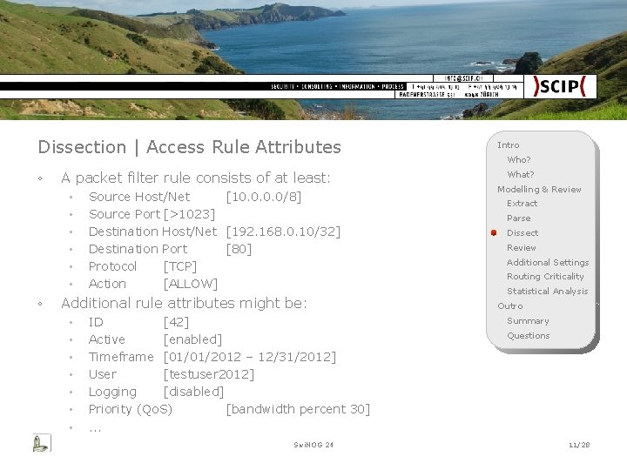Open Routing Criticality in outline
Image resolution: width=627 pixels, height=470 pixels.
tap(545, 277)
